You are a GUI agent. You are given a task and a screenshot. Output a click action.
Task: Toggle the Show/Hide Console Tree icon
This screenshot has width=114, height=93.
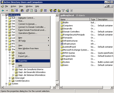pos(17,11)
